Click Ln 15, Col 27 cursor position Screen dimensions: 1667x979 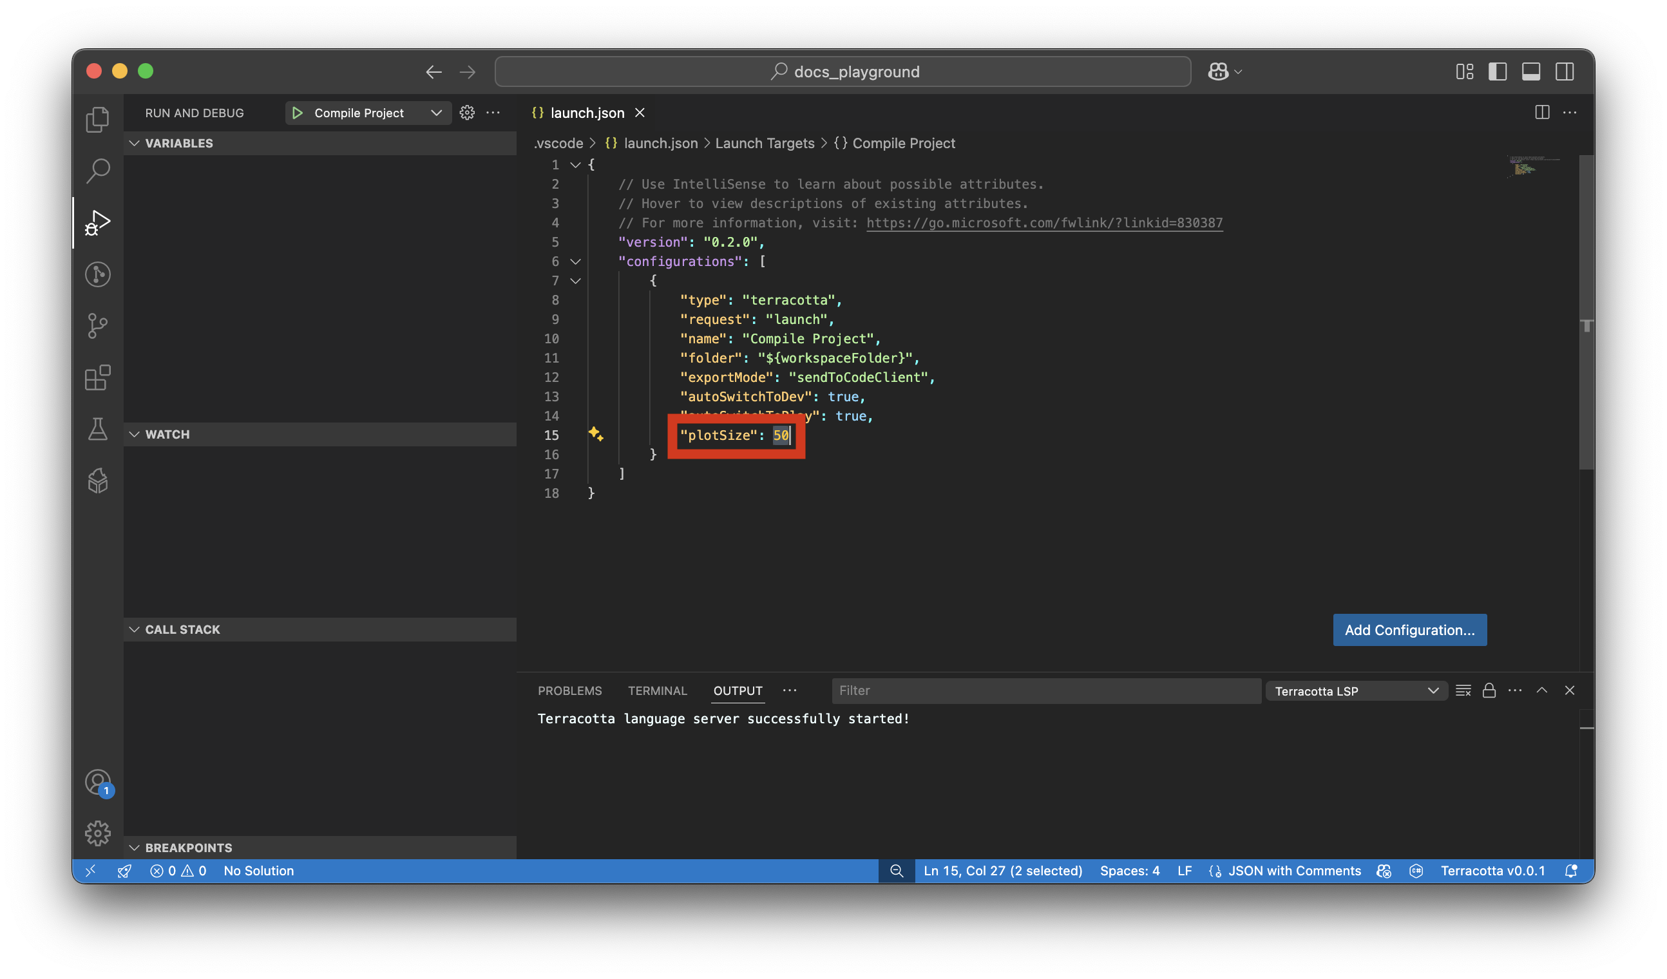[1003, 871]
